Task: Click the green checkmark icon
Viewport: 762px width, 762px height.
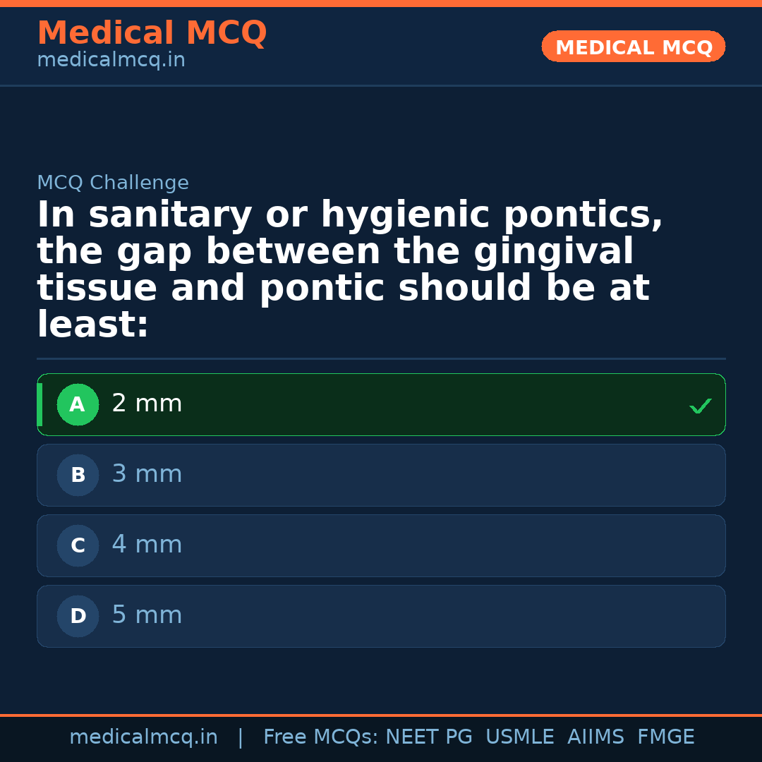Action: (700, 406)
